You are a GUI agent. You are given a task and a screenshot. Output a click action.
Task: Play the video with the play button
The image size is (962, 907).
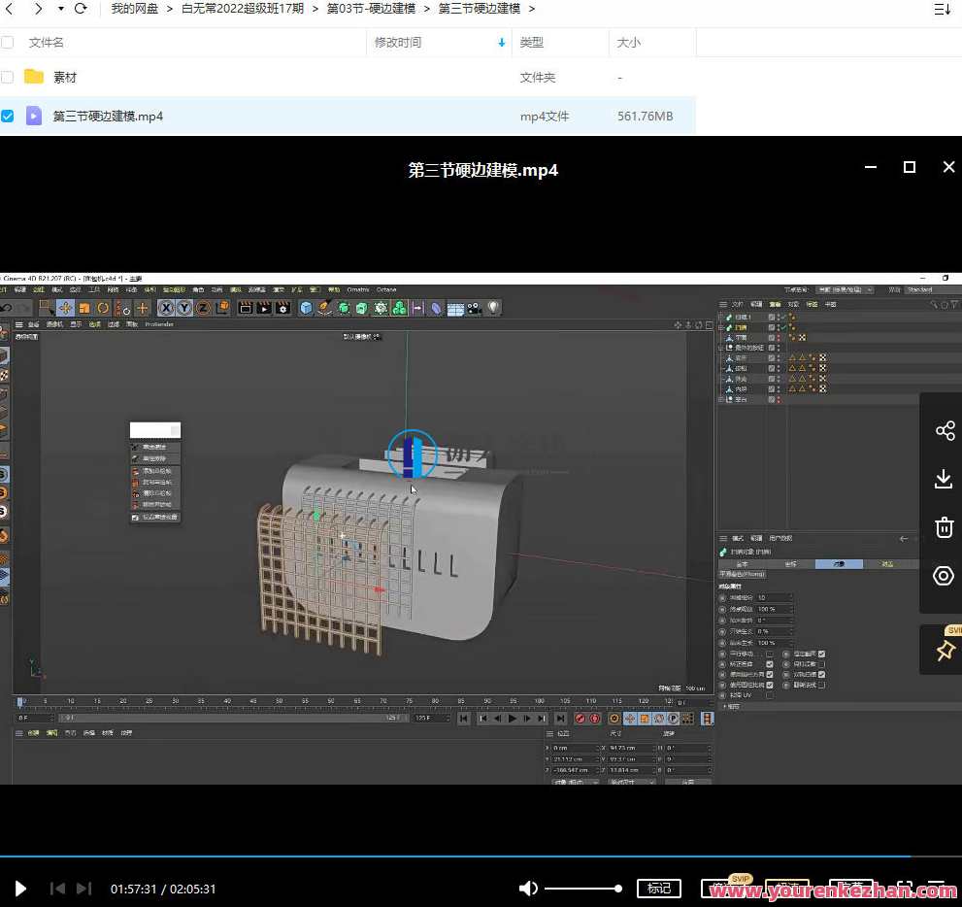(x=20, y=889)
